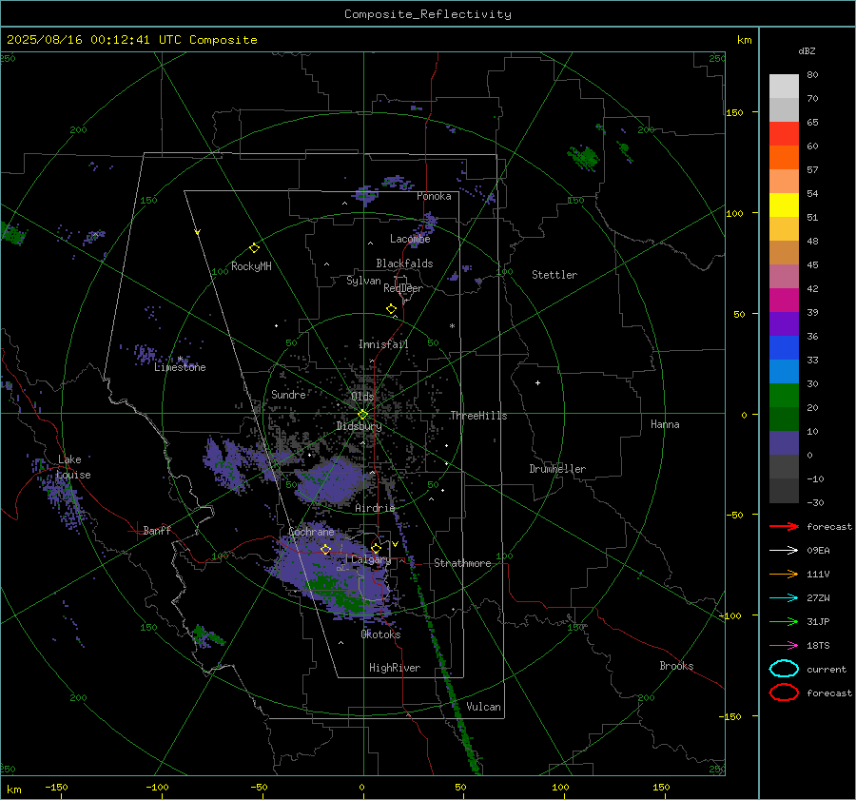Click the Olds label
856x800 pixels.
(x=362, y=397)
